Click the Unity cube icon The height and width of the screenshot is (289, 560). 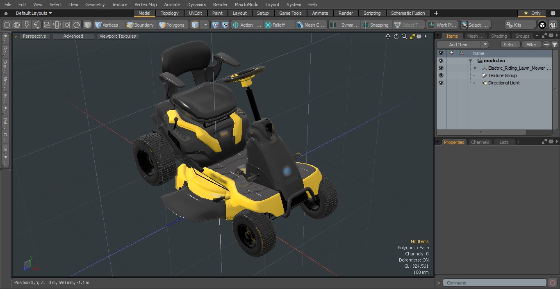click(542, 25)
